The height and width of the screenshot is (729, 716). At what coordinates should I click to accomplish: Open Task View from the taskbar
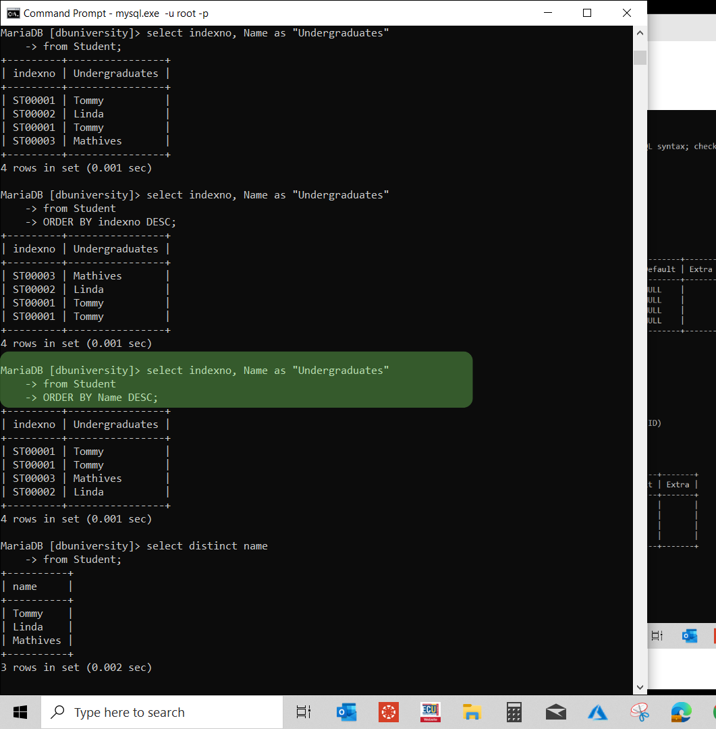tap(303, 711)
